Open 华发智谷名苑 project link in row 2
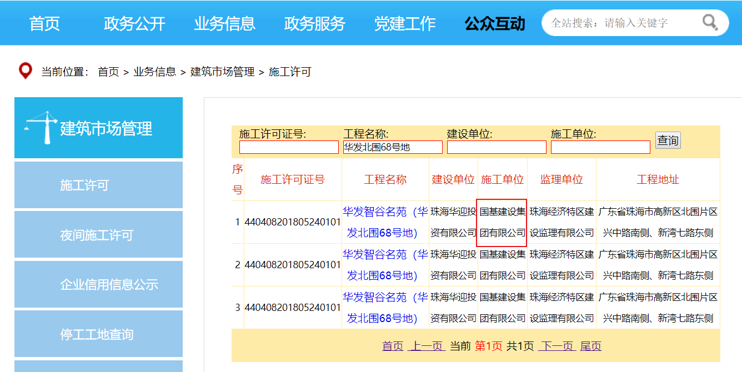 click(385, 265)
